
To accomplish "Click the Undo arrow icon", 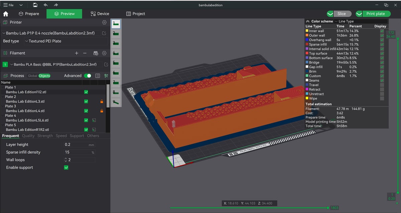I will click(45, 5).
